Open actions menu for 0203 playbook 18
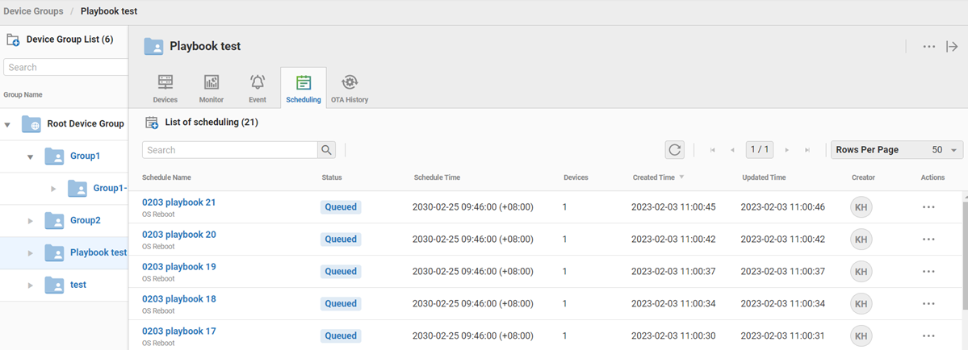 pos(928,304)
